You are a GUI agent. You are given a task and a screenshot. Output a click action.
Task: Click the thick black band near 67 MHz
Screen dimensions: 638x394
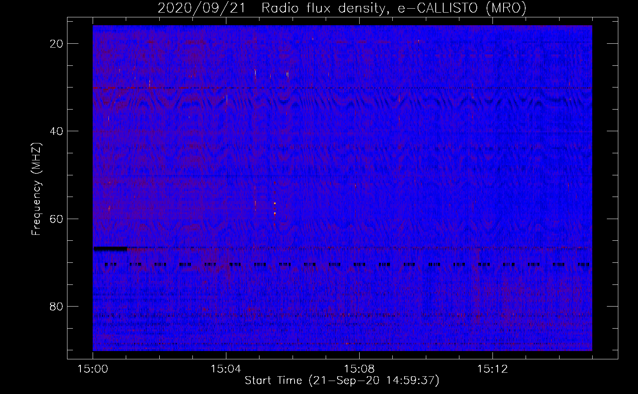[x=110, y=249]
